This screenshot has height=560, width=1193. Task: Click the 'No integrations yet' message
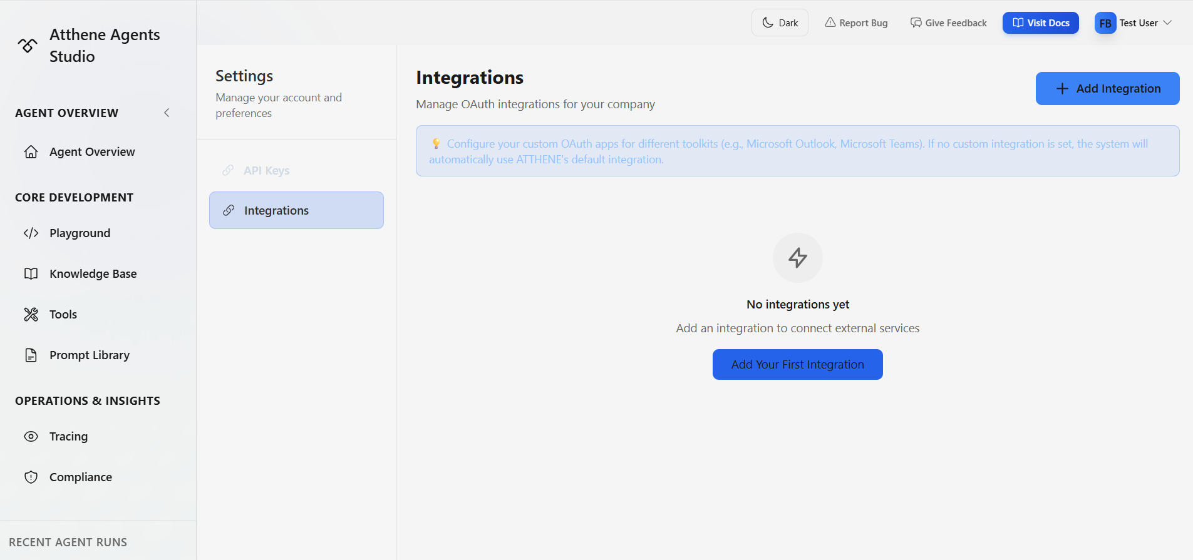pos(798,305)
